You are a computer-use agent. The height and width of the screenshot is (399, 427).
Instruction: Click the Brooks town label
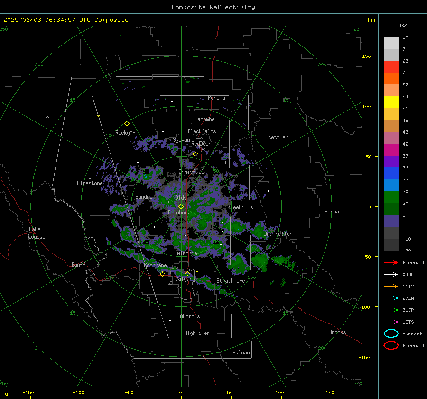pyautogui.click(x=337, y=332)
